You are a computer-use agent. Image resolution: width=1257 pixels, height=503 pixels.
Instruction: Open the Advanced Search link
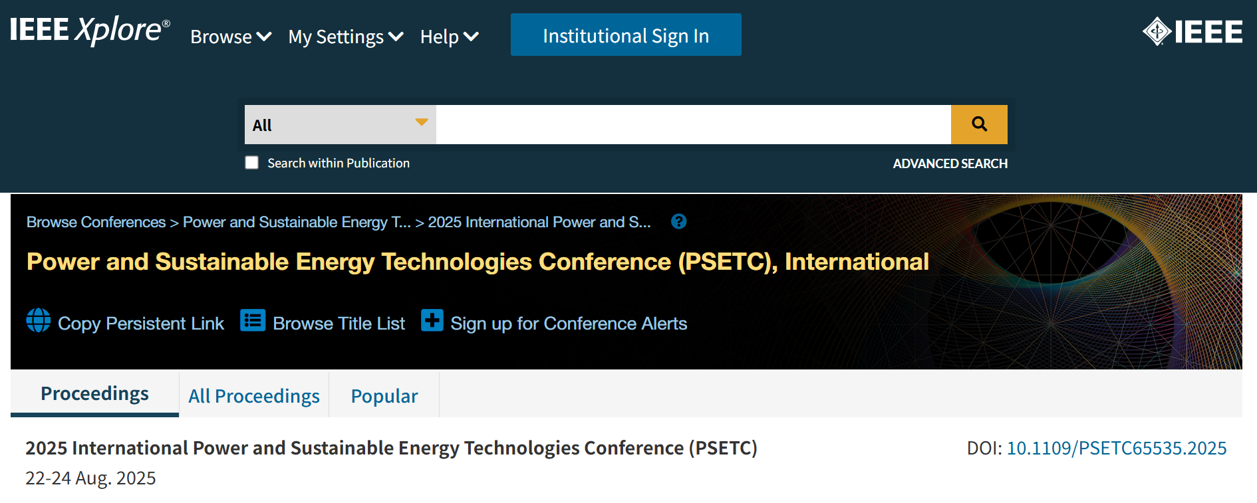[x=950, y=163]
